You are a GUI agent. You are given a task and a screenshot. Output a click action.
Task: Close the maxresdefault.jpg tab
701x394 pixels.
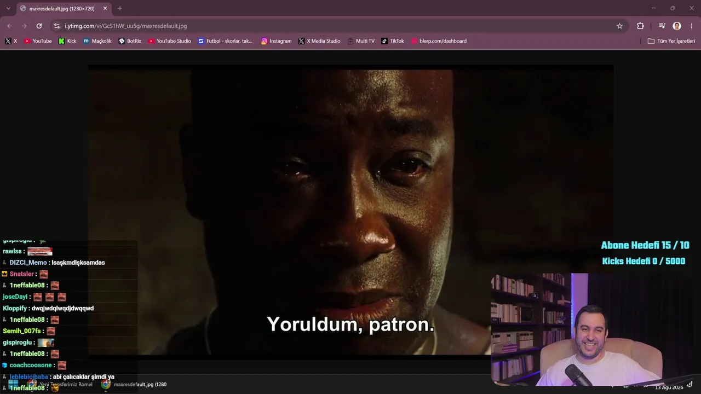[105, 8]
